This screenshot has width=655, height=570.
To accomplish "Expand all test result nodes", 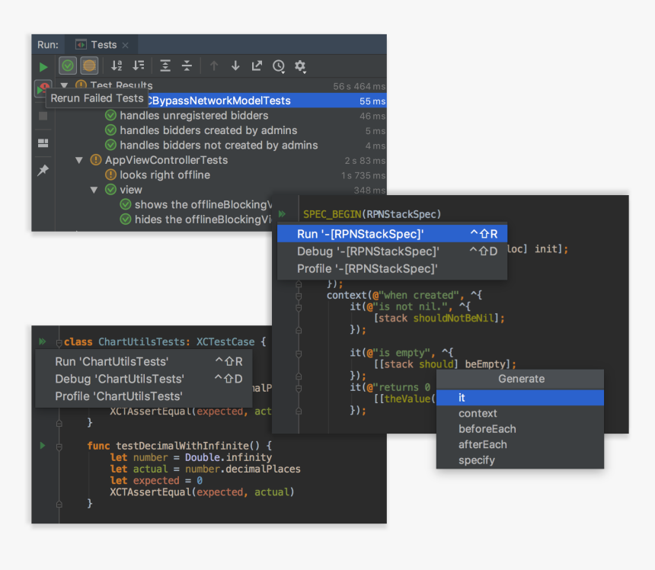I will point(165,66).
